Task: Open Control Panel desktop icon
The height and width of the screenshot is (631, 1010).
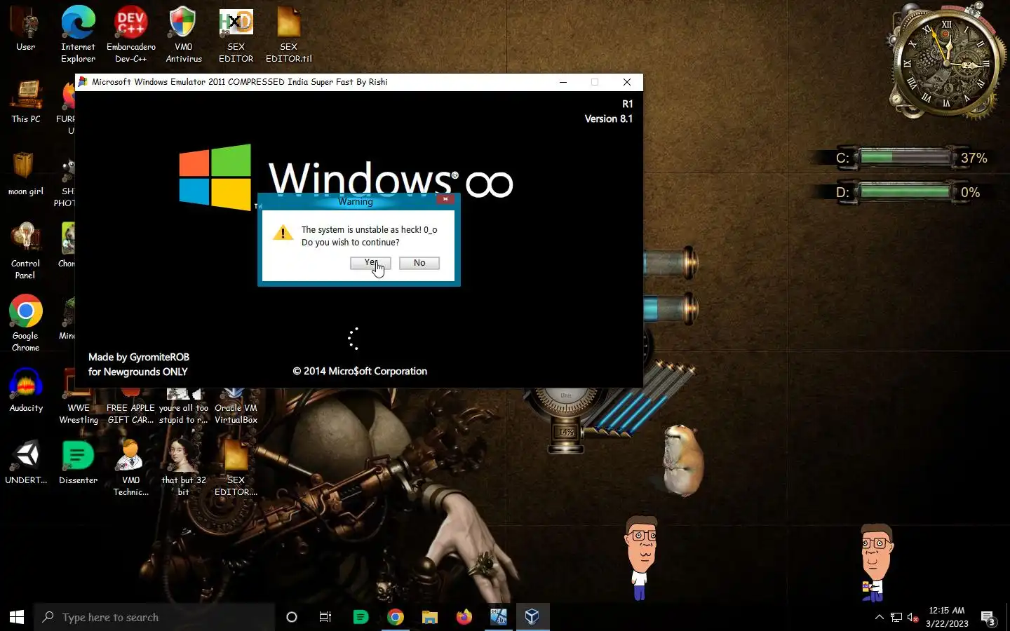Action: pos(26,251)
